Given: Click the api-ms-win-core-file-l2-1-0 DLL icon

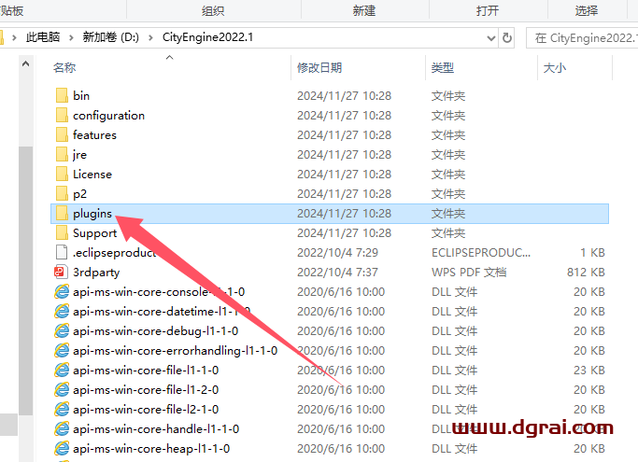Looking at the screenshot, I should pos(62,409).
